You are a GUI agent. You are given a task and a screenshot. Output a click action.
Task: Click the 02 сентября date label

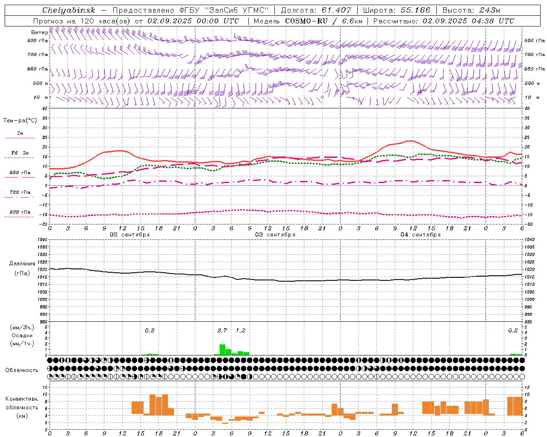[129, 235]
